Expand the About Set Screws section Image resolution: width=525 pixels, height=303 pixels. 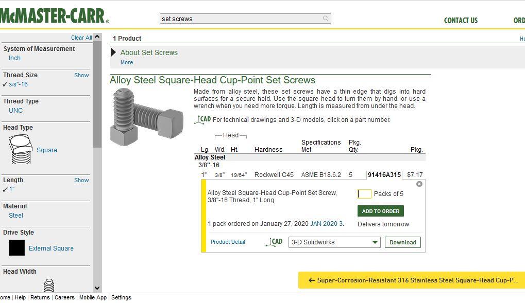coord(113,52)
